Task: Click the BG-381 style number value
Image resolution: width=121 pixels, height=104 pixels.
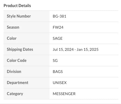Action: coord(60,16)
